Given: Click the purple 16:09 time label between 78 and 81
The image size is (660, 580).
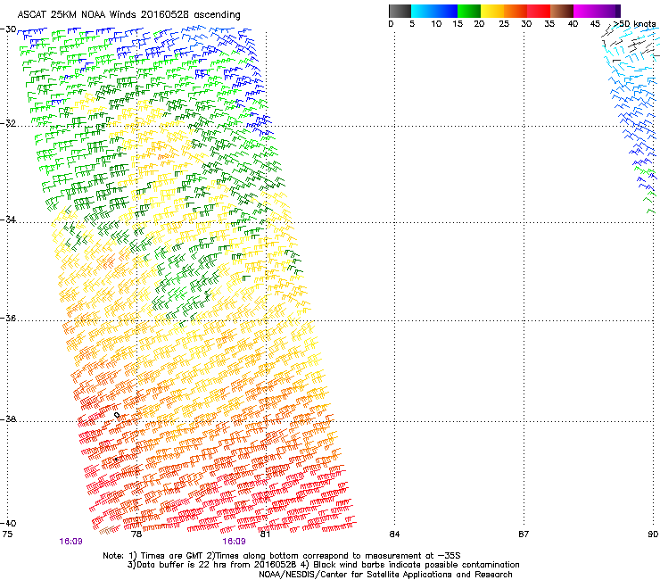Looking at the screenshot, I should click(234, 542).
